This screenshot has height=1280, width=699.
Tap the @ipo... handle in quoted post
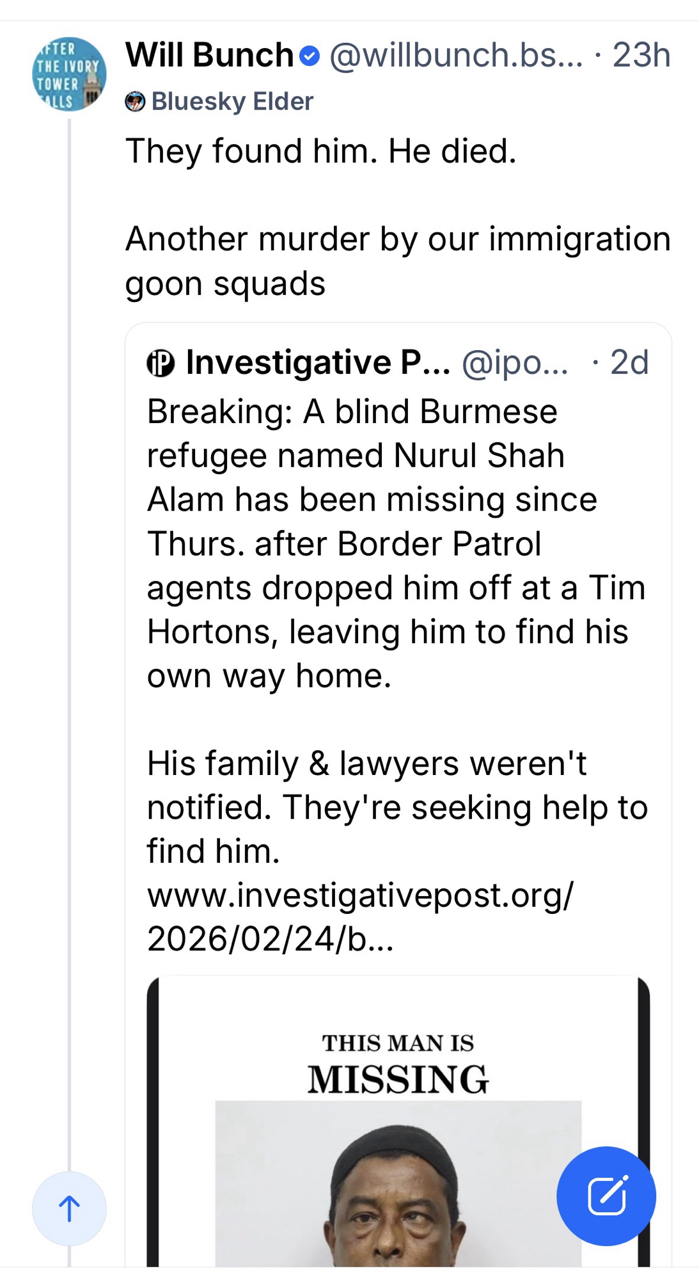click(515, 363)
